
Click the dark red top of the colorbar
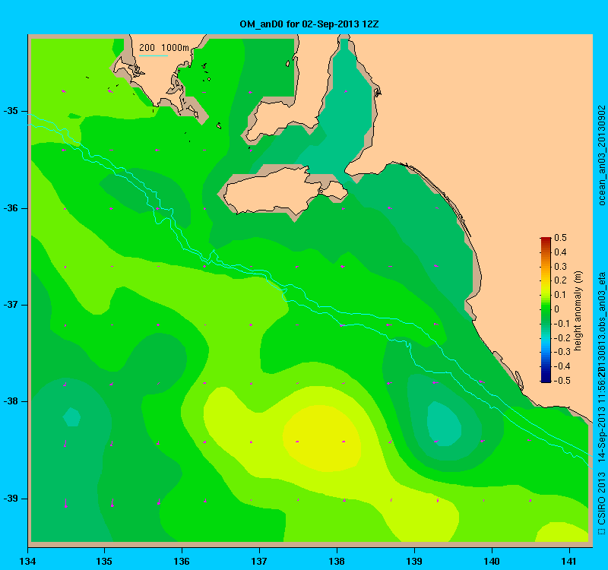pyautogui.click(x=546, y=240)
